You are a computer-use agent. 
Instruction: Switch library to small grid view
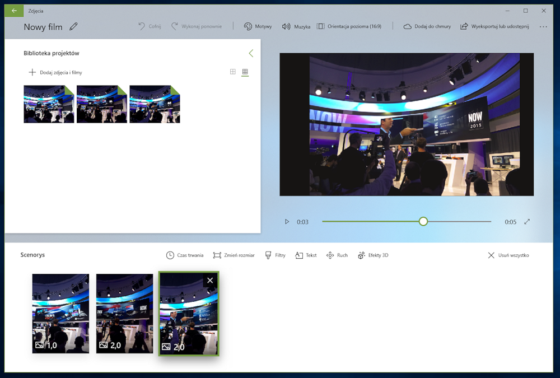click(x=245, y=72)
